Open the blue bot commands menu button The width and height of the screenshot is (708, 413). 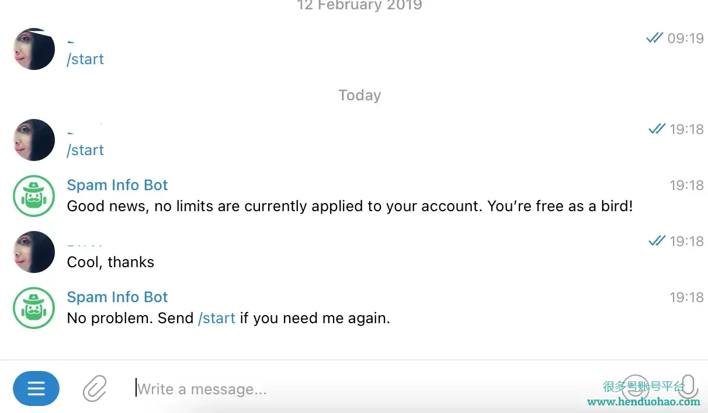[36, 388]
